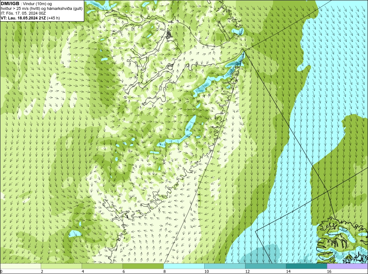Click the scale label '8'
368x274 pixels.
click(164, 271)
